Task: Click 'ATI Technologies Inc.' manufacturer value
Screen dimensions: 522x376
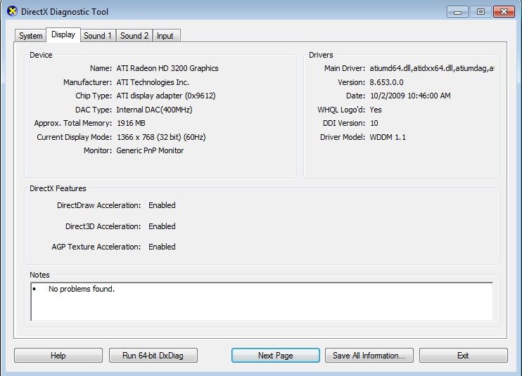Action: tap(153, 82)
